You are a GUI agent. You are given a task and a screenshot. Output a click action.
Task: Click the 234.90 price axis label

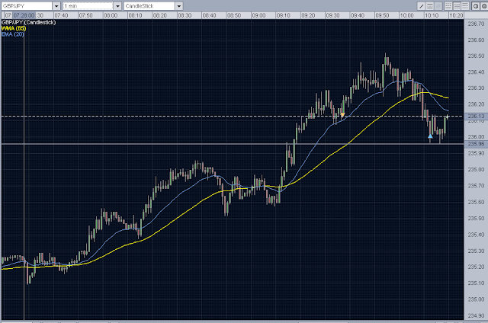click(476, 315)
